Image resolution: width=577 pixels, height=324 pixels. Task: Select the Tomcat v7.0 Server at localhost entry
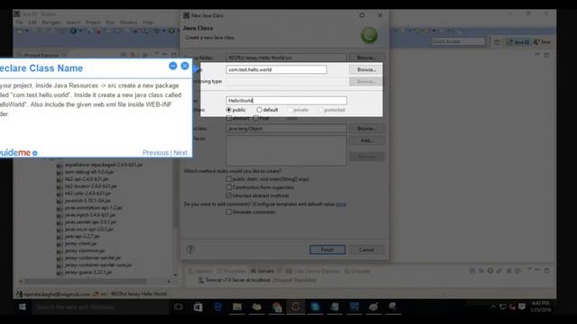click(x=258, y=280)
